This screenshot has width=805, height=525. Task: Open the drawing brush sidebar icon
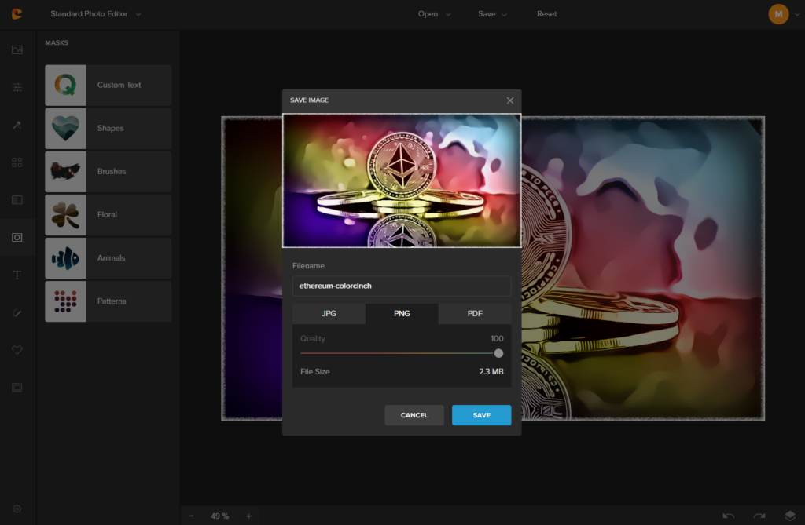tap(17, 313)
